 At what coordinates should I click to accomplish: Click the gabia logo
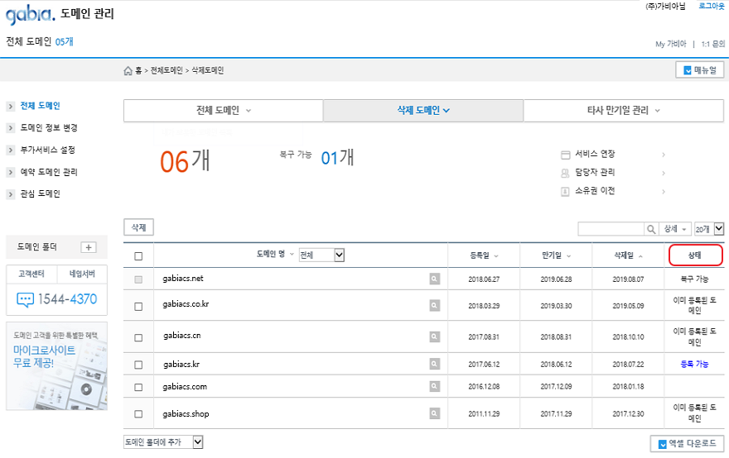[x=30, y=14]
